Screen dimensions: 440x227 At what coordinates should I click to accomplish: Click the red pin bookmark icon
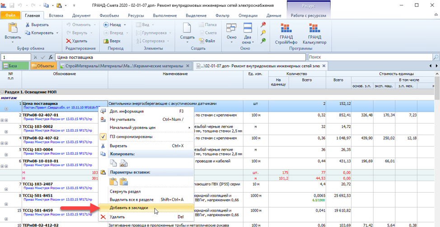pyautogui.click(x=263, y=25)
